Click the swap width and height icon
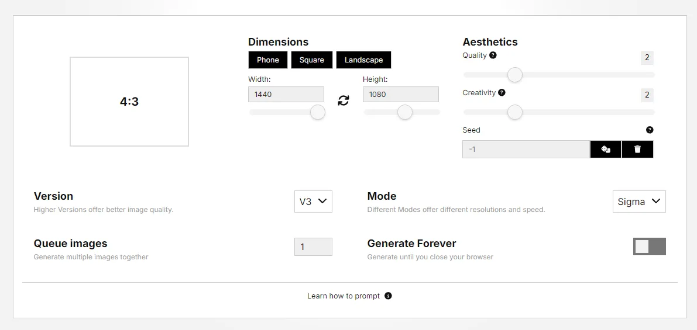Image resolution: width=697 pixels, height=330 pixels. (x=344, y=100)
